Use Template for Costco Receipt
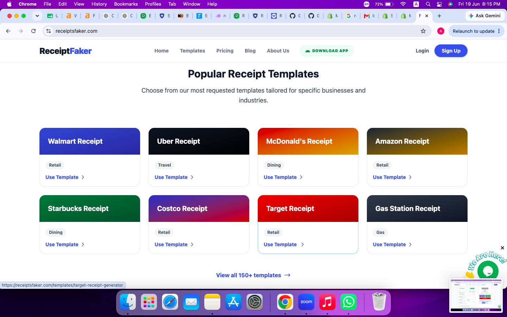The height and width of the screenshot is (317, 507). [x=174, y=244]
